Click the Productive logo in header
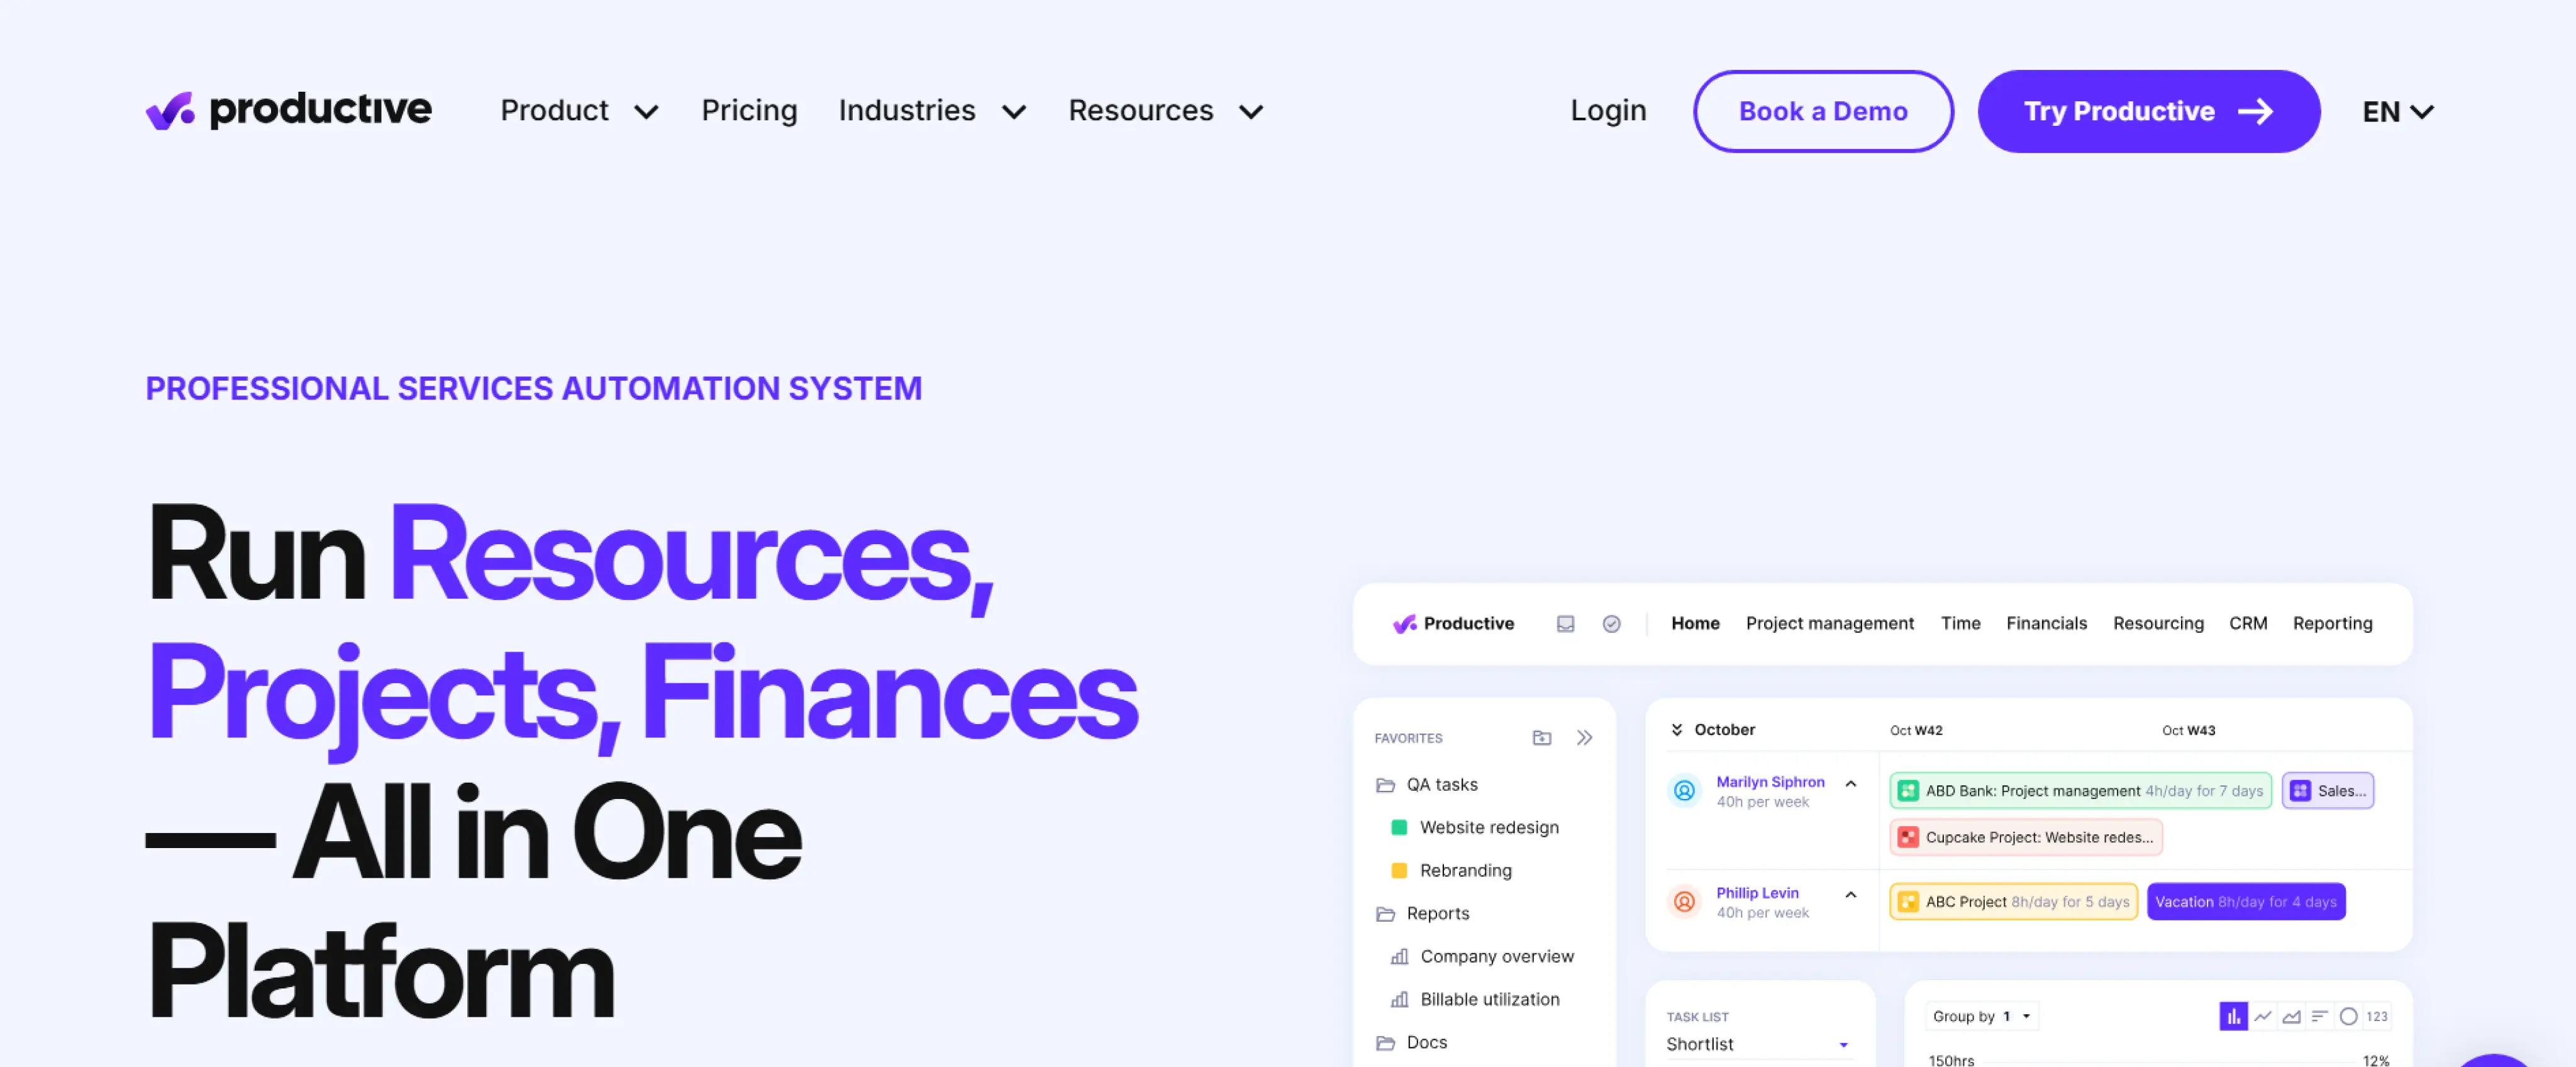This screenshot has height=1067, width=2576. point(288,110)
